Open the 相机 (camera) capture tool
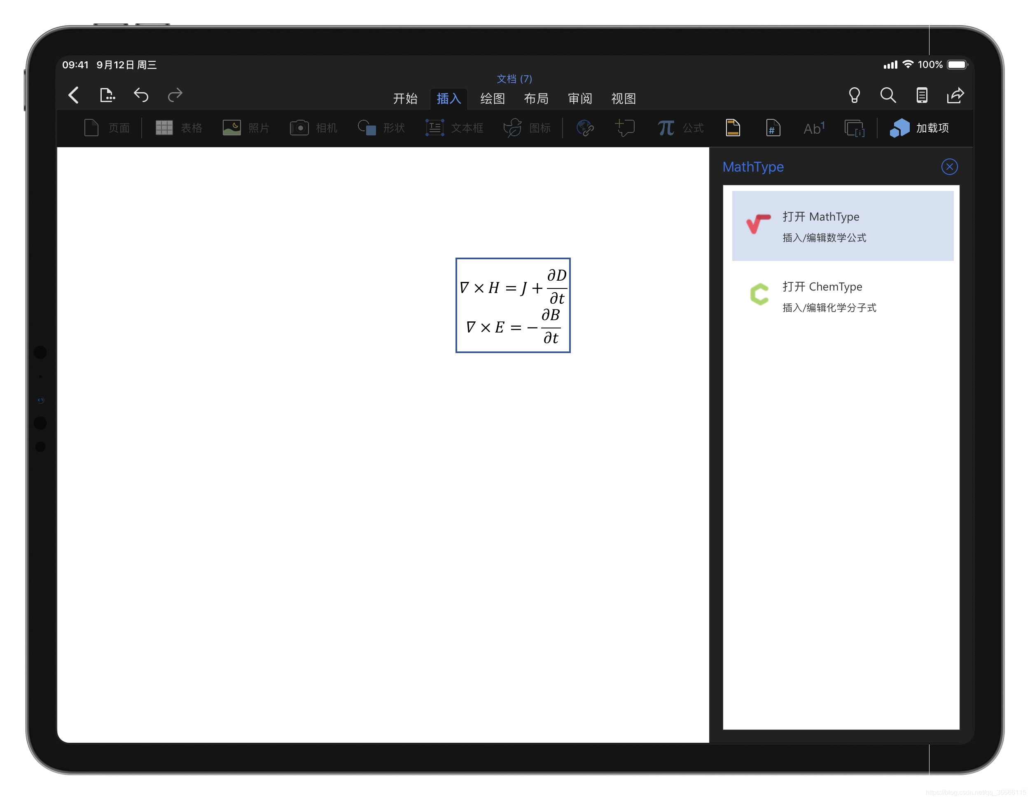1030x800 pixels. (x=313, y=128)
